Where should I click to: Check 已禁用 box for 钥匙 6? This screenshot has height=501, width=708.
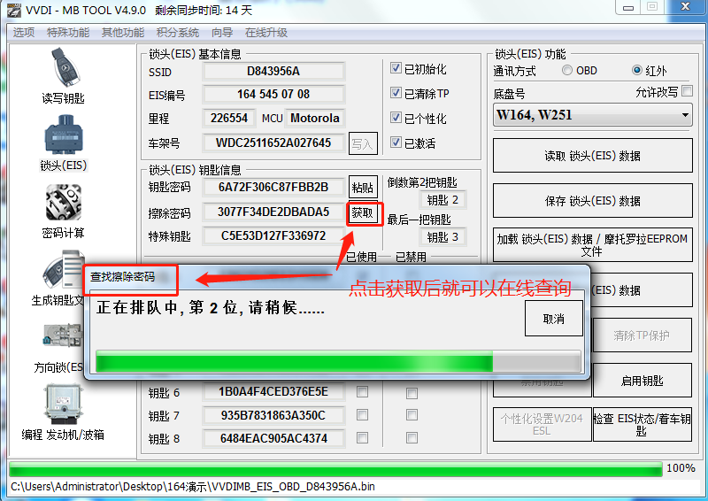(x=412, y=393)
